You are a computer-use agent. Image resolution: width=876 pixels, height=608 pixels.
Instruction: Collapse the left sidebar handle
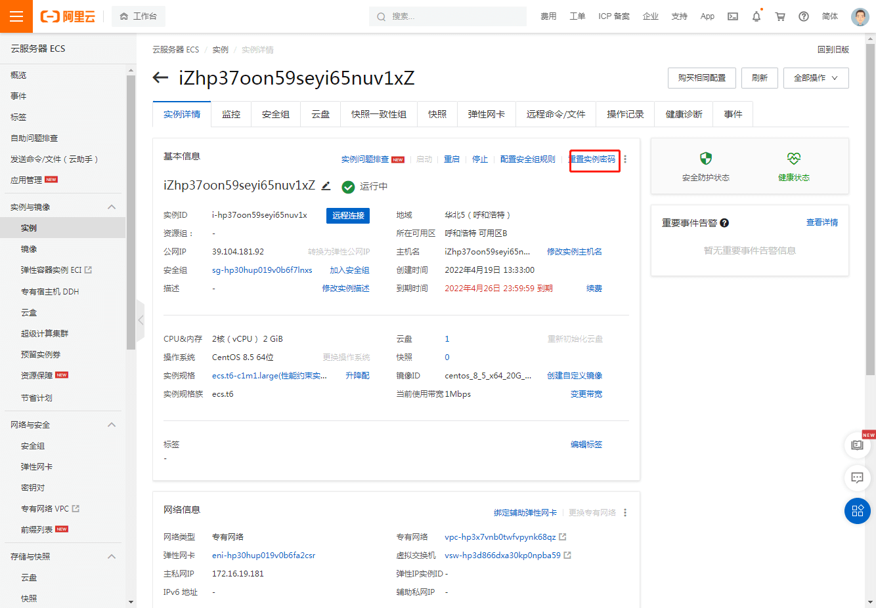pyautogui.click(x=141, y=320)
